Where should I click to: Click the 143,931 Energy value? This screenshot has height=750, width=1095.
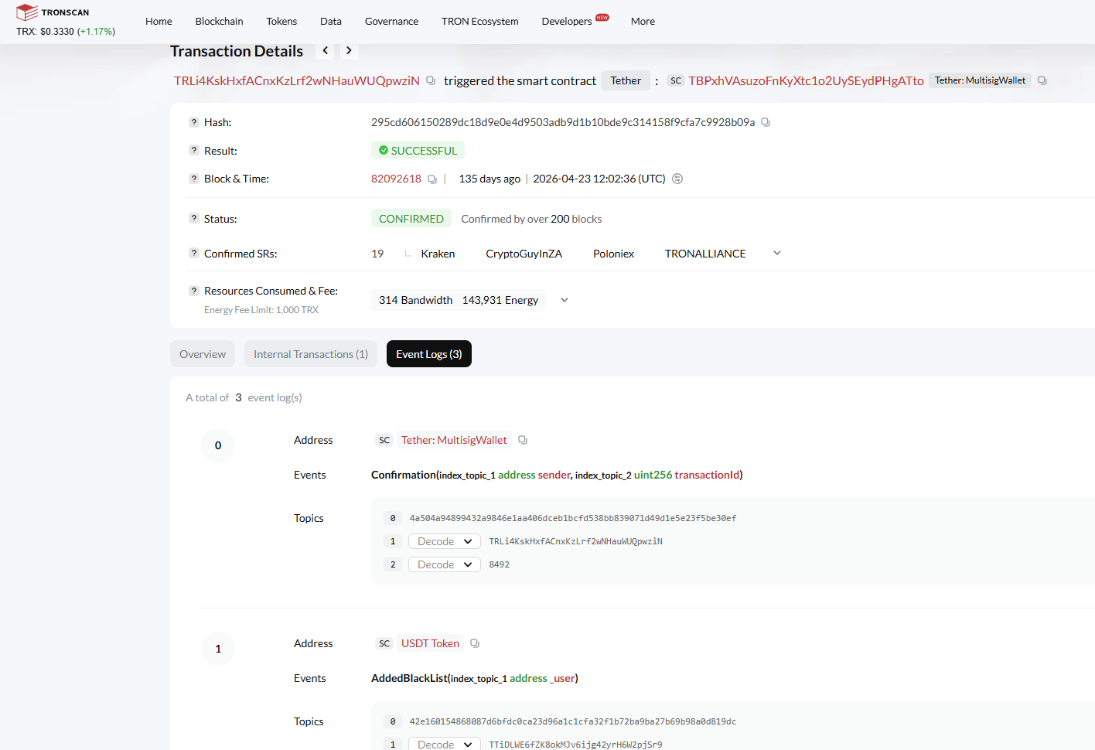click(500, 300)
